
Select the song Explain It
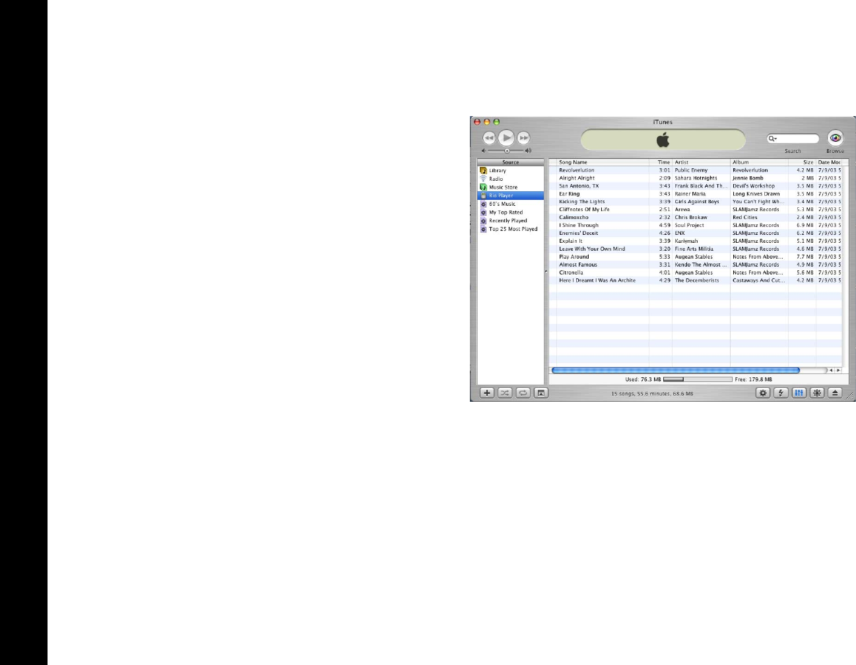(x=571, y=241)
